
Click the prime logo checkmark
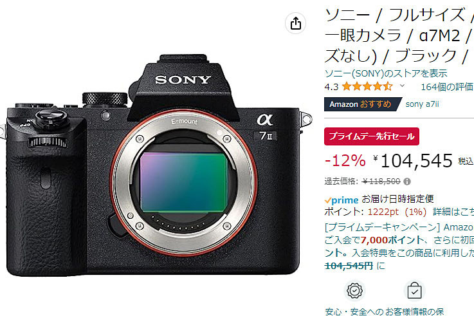(328, 200)
